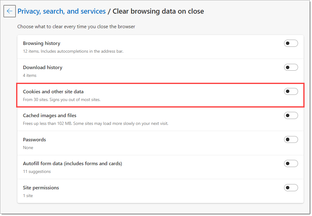The image size is (312, 216).
Task: Click the Cookies and other site data label
Action: (x=53, y=92)
